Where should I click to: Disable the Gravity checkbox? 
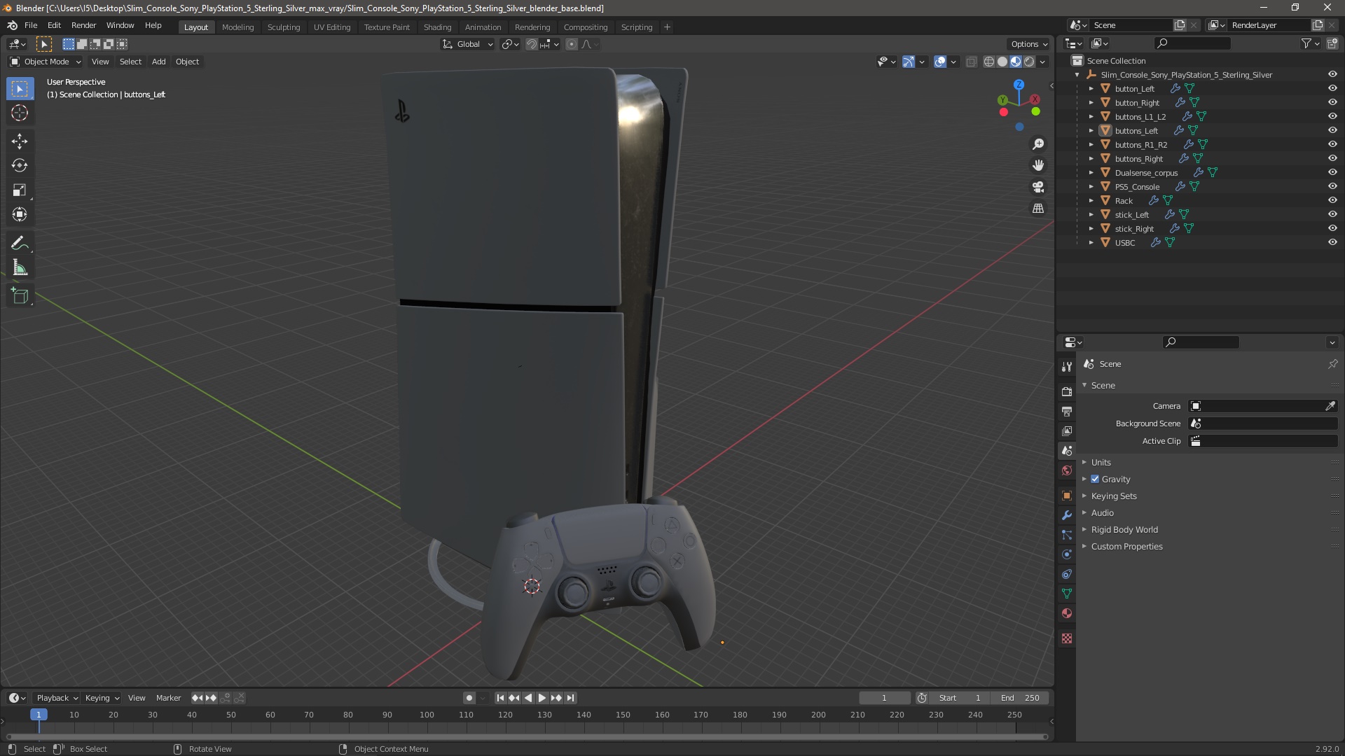pyautogui.click(x=1095, y=479)
